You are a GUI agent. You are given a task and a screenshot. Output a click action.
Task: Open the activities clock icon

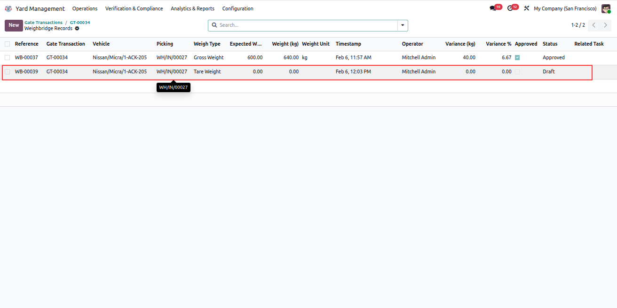510,8
